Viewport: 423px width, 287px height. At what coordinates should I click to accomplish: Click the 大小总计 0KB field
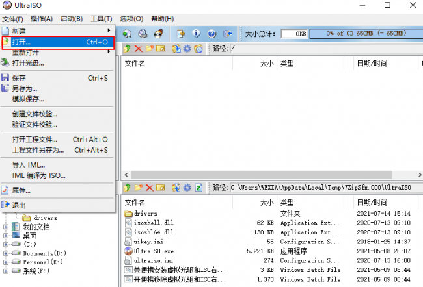(294, 34)
